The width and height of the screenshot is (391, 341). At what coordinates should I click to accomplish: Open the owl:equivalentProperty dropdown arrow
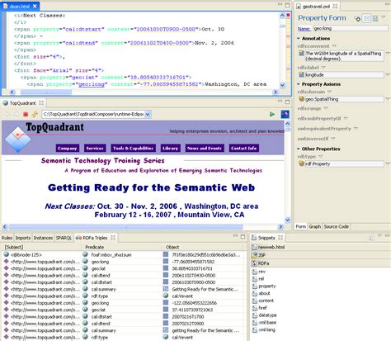356,129
